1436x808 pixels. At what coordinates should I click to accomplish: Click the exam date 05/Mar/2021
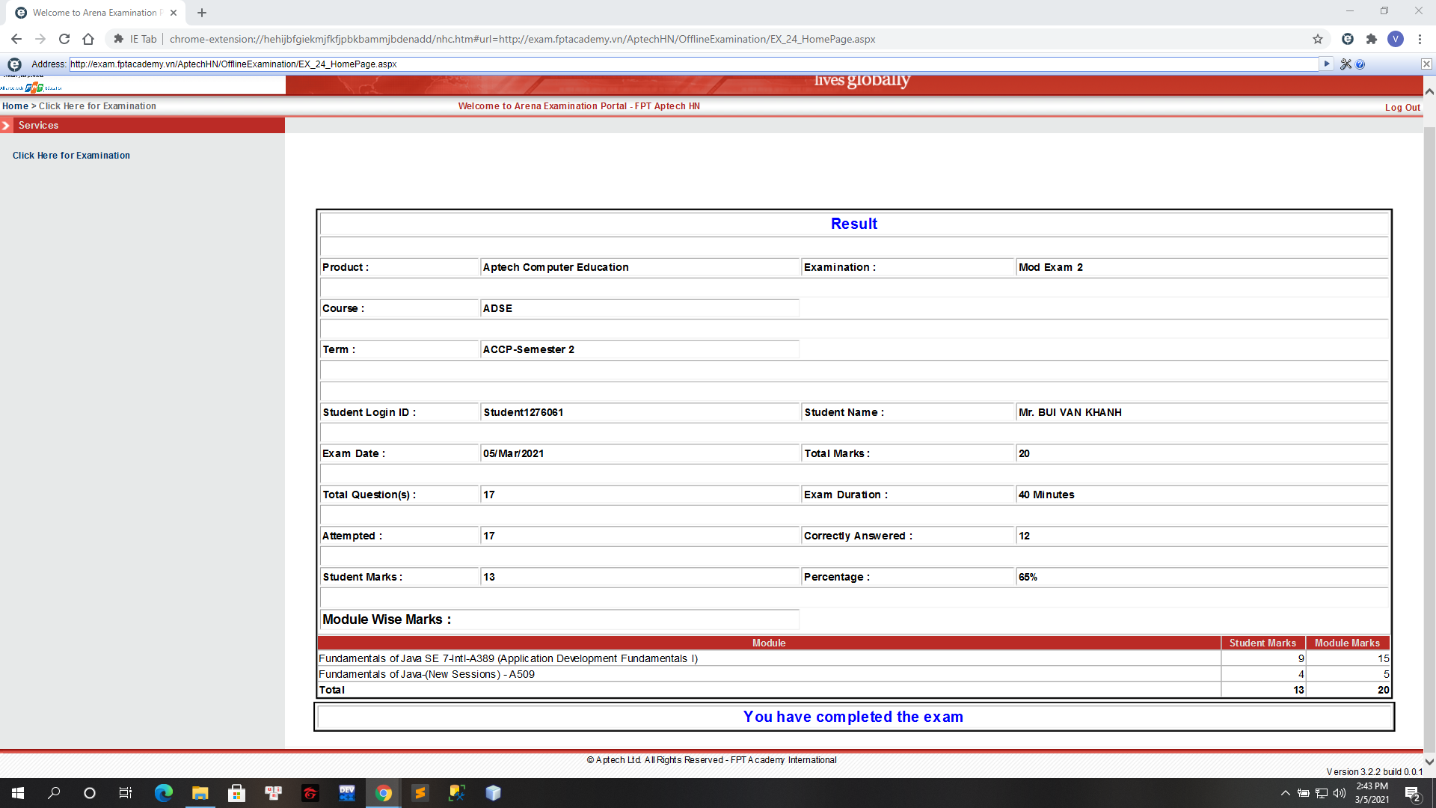513,453
